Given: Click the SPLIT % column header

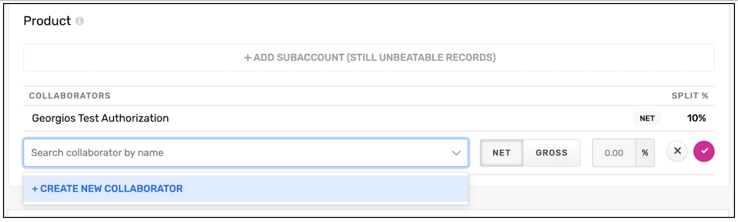Looking at the screenshot, I should point(690,96).
